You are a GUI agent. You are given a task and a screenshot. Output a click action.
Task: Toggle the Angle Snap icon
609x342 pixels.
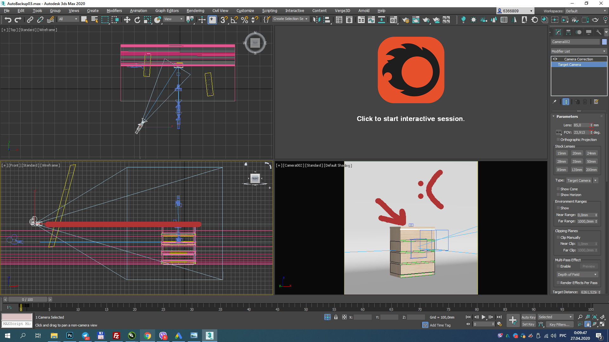tap(234, 20)
